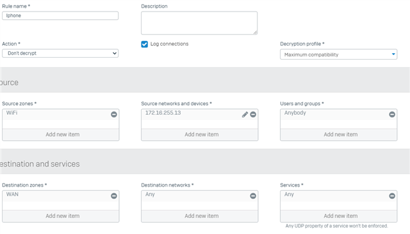Remove 172.16.255.13 from source networks
410x234 pixels.
(253, 114)
